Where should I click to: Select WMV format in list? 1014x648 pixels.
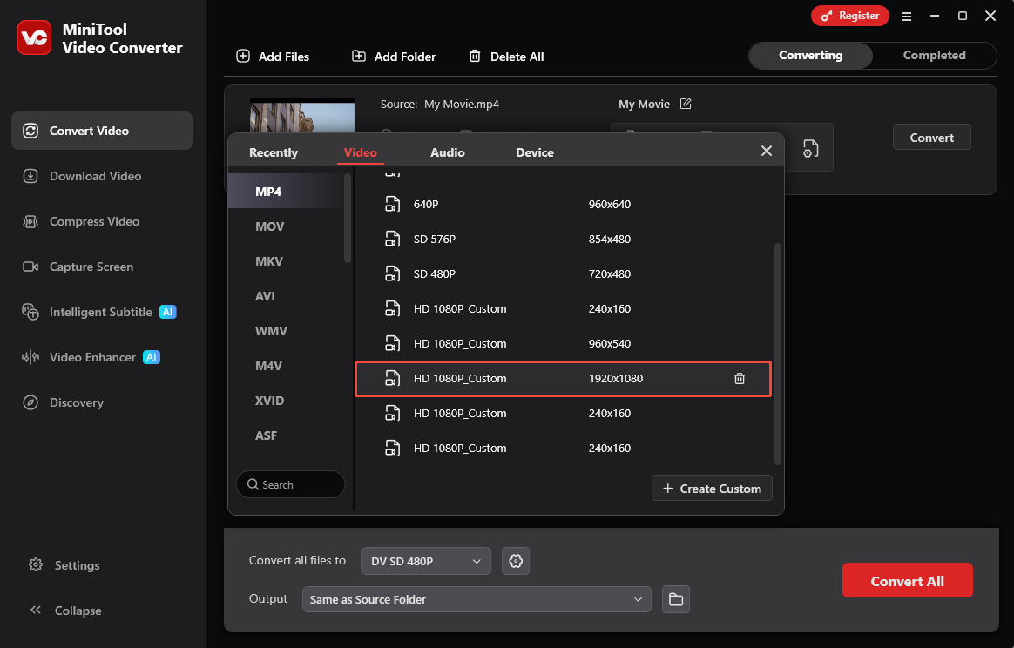point(285,331)
